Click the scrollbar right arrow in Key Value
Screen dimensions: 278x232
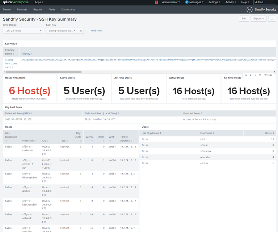[275, 72]
